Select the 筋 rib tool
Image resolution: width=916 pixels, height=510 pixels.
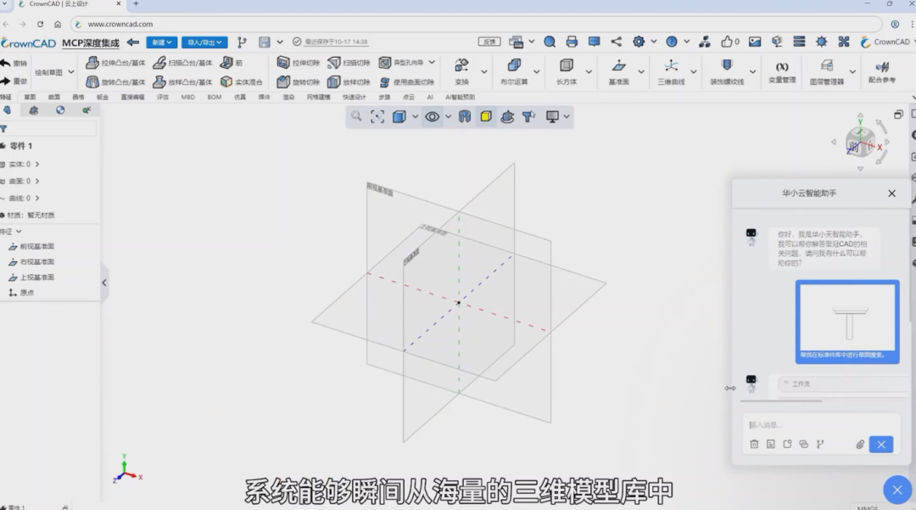pyautogui.click(x=232, y=63)
